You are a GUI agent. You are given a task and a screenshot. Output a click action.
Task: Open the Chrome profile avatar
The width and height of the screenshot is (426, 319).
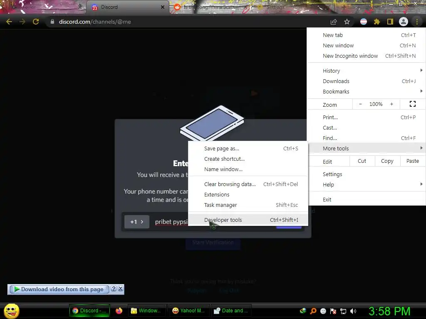404,22
